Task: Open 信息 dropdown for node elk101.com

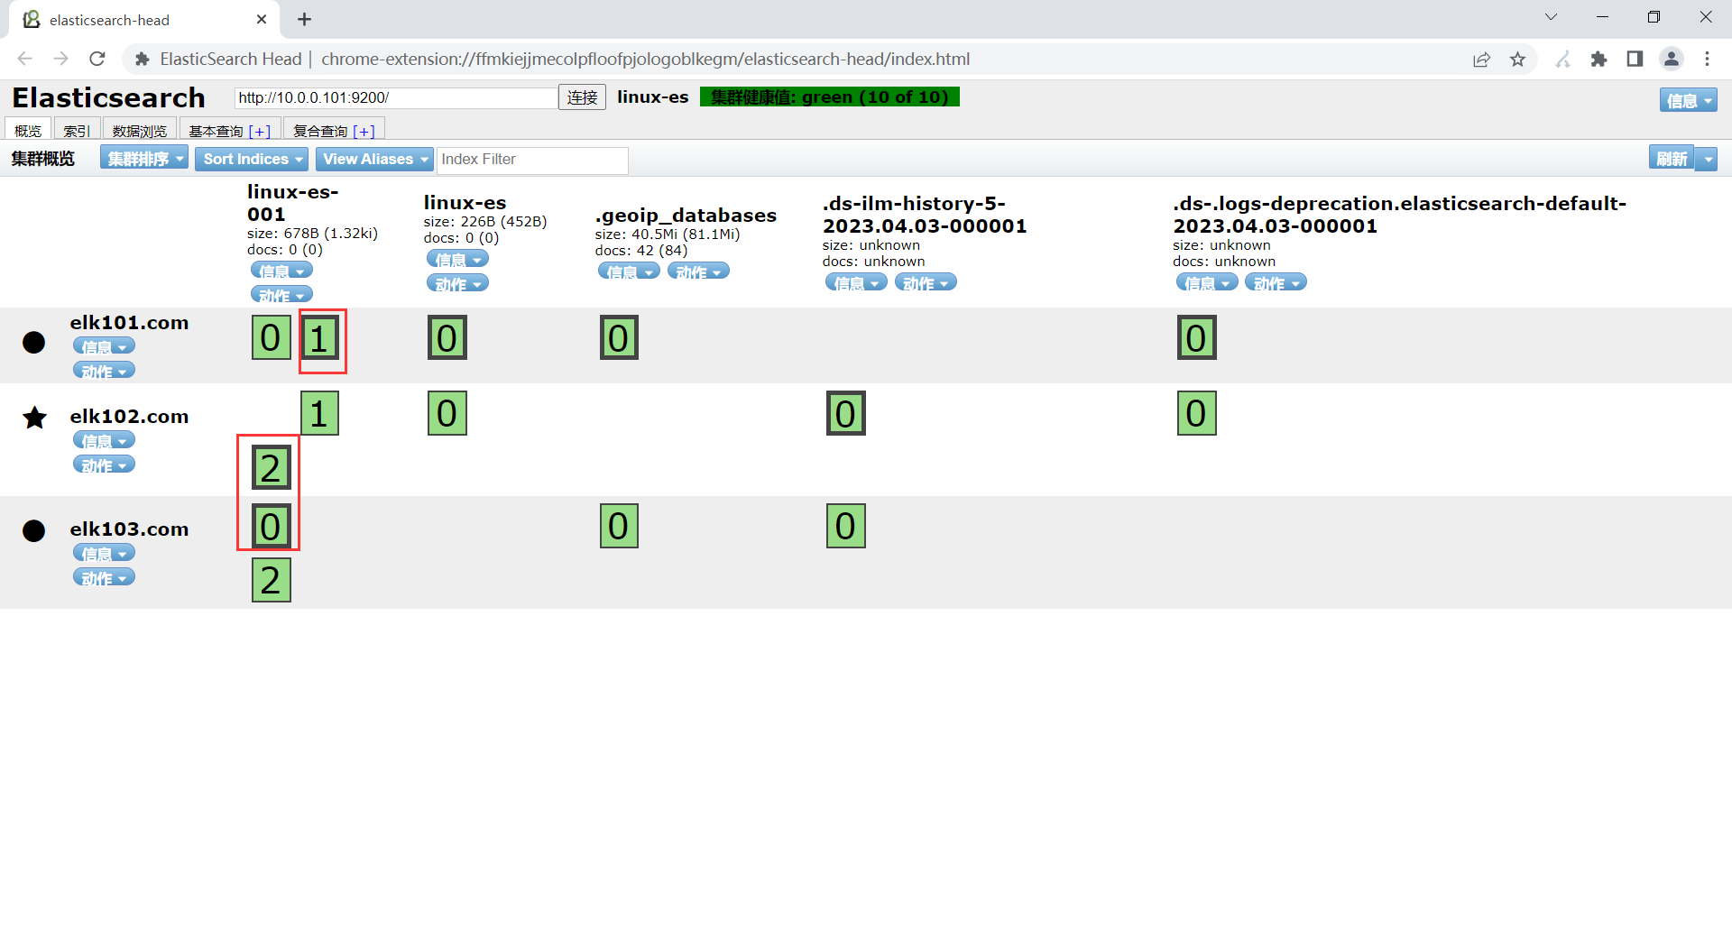Action: [104, 346]
